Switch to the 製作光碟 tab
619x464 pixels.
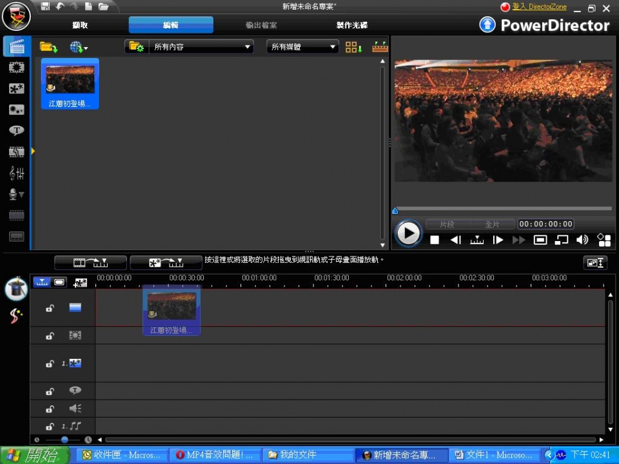click(352, 25)
